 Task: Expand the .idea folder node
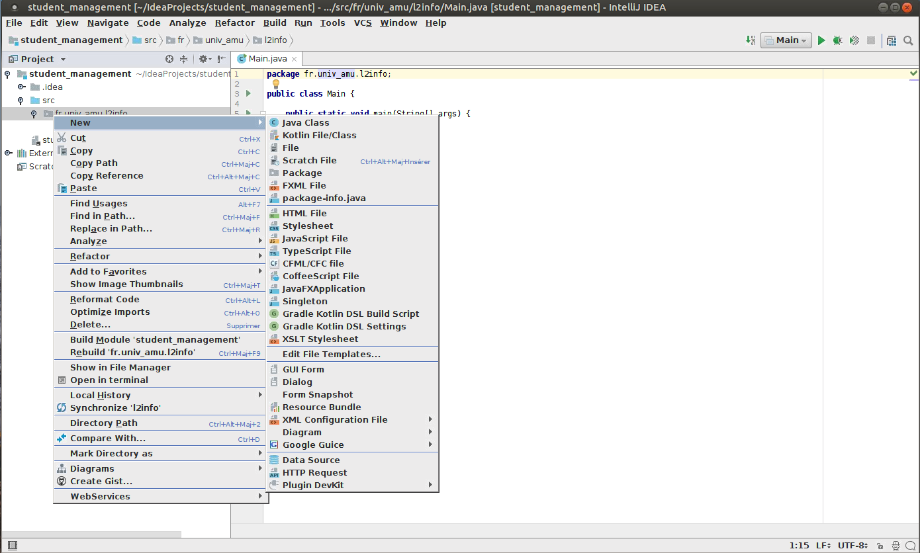click(x=21, y=87)
